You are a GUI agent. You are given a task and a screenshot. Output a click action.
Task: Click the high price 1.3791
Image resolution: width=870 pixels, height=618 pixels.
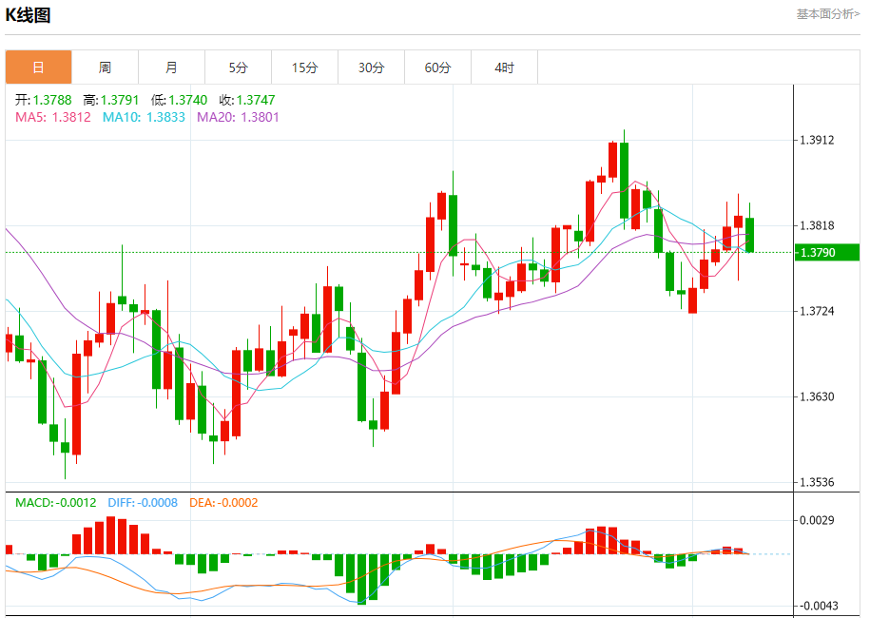(120, 100)
